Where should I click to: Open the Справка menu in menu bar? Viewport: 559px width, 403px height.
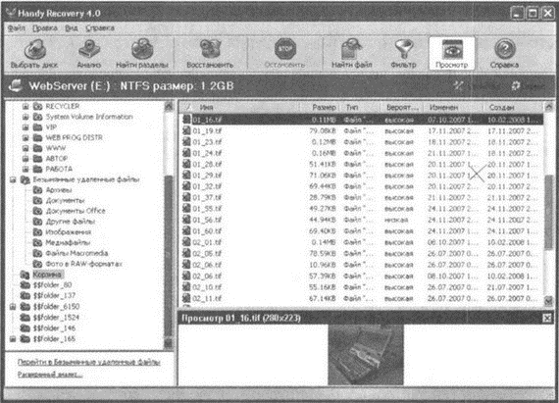(x=100, y=28)
